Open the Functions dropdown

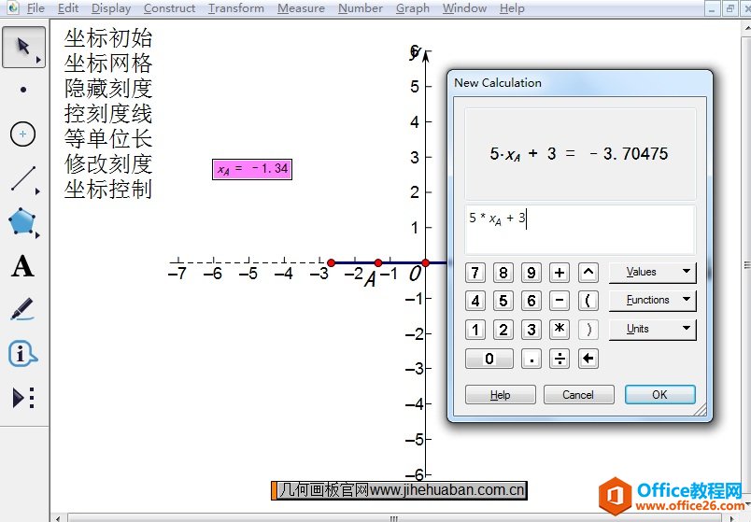click(x=652, y=300)
